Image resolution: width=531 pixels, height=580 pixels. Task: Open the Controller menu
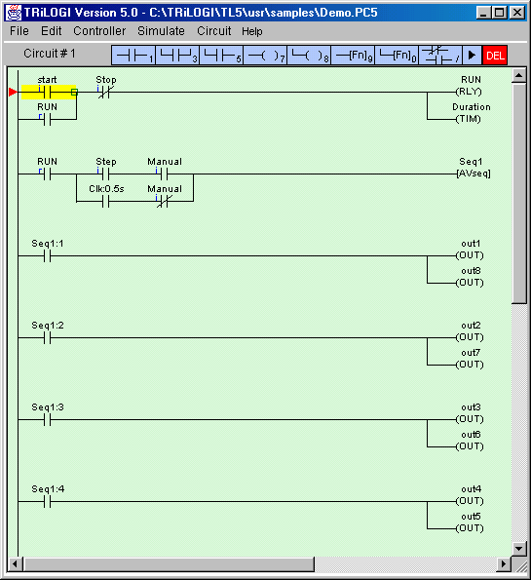pyautogui.click(x=99, y=31)
